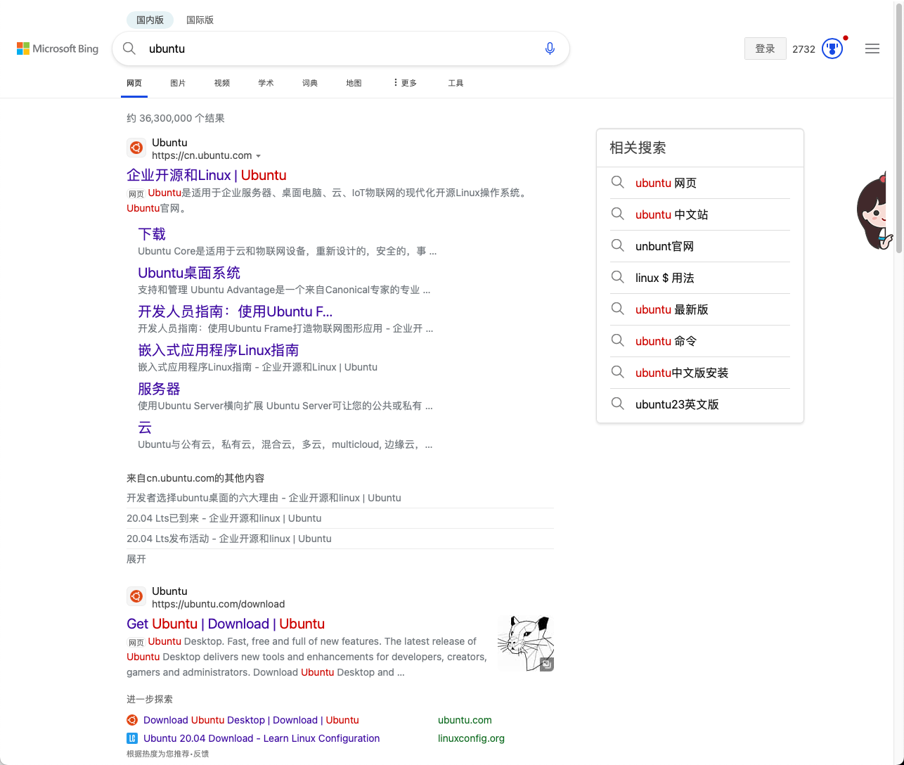Screen dimensions: 904x765
Task: Click the image search overlay icon on thumbnail
Action: pyautogui.click(x=546, y=664)
